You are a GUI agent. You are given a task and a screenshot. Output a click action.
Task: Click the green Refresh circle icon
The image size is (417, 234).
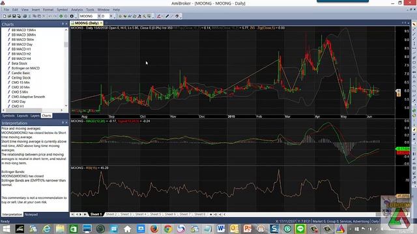[x=61, y=16]
